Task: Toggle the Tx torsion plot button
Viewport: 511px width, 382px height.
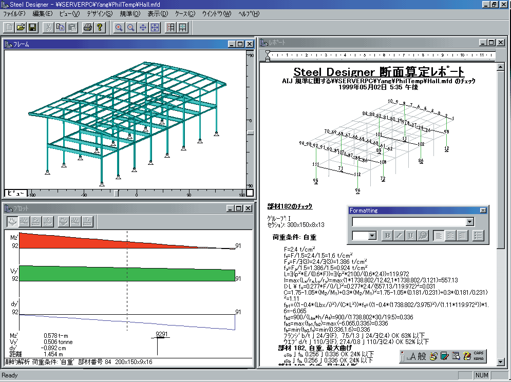Action: coord(87,222)
